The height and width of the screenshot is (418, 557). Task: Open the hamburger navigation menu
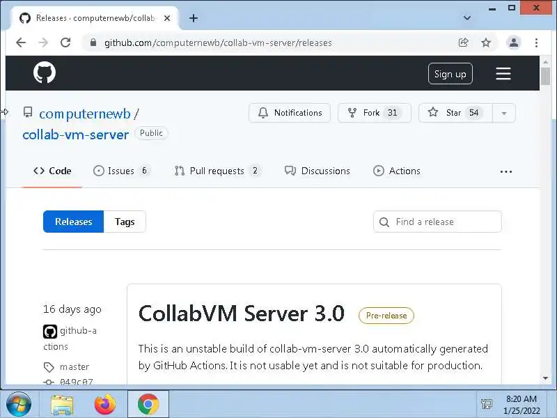[x=503, y=74]
